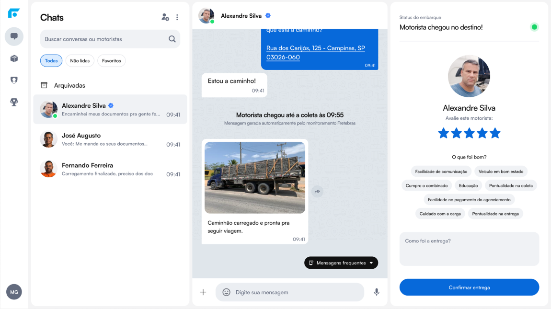Open the package box icon in sidebar
The image size is (551, 309).
pyautogui.click(x=14, y=58)
